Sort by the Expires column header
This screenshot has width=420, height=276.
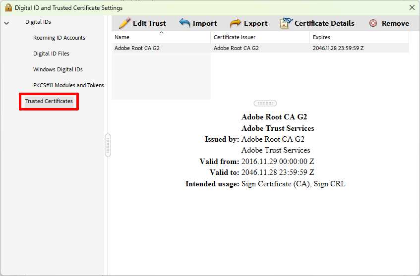[x=359, y=37]
